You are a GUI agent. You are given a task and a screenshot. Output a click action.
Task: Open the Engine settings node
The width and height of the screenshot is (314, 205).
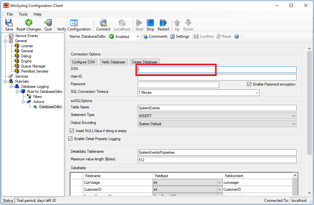pyautogui.click(x=26, y=61)
